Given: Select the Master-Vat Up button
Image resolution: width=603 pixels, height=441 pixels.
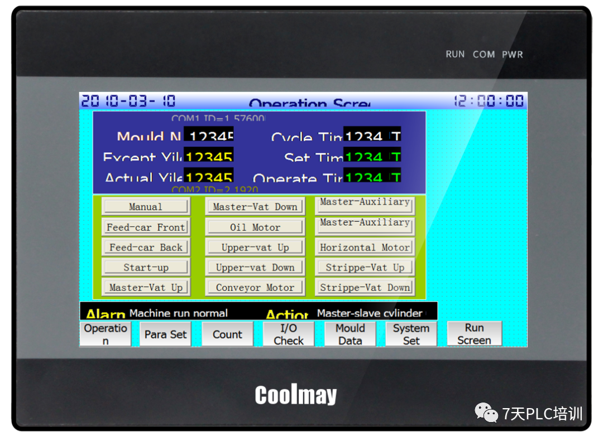Looking at the screenshot, I should pyautogui.click(x=146, y=287).
